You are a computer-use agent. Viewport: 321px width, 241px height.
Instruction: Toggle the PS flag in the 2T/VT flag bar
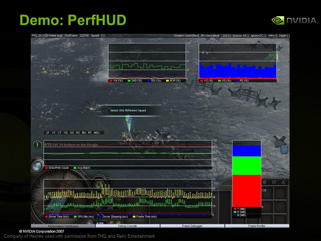tap(78, 133)
